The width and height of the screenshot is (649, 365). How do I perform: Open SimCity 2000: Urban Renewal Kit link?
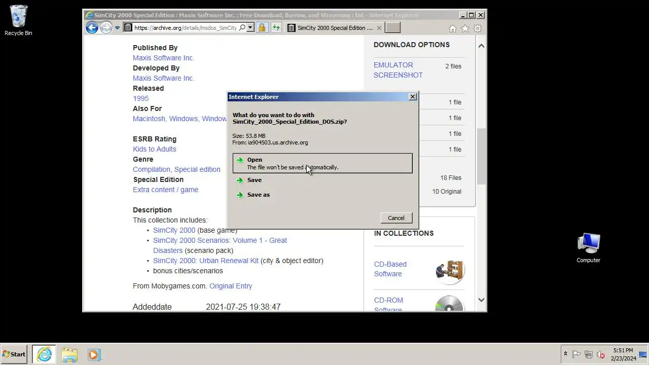pos(205,261)
